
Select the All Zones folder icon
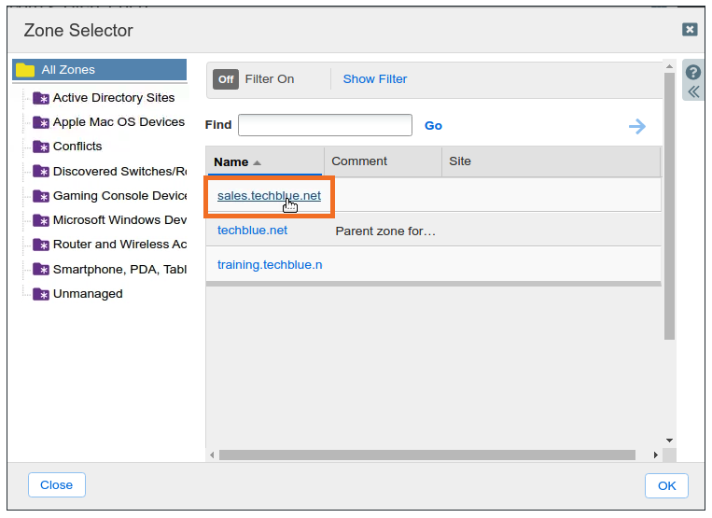coord(25,70)
